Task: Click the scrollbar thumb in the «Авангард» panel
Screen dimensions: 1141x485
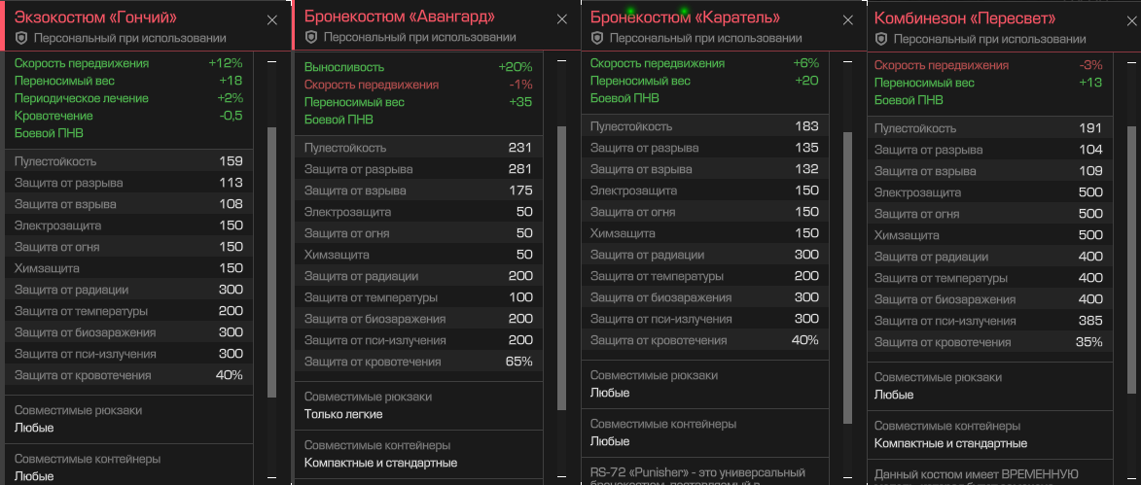Action: [x=561, y=267]
